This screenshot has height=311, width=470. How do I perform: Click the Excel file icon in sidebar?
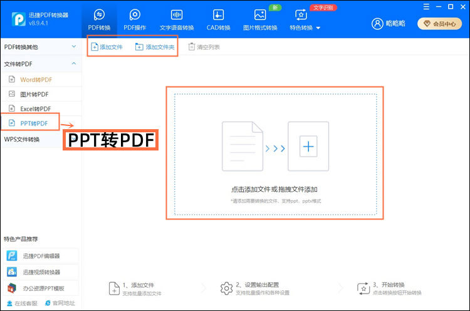(x=12, y=108)
